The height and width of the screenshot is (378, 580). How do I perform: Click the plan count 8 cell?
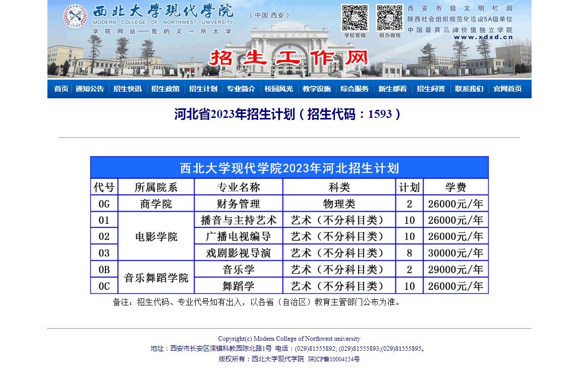410,253
